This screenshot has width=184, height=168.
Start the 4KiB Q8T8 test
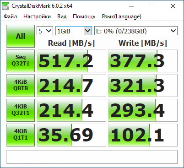click(21, 86)
